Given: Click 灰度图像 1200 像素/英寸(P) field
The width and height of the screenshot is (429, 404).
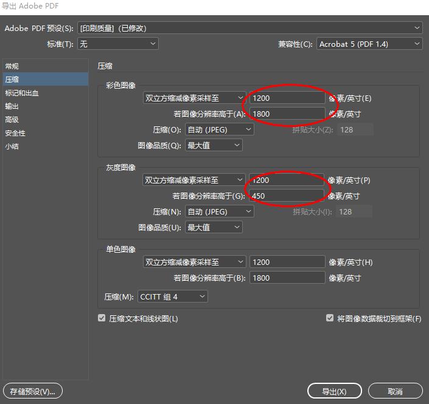Looking at the screenshot, I should (287, 180).
